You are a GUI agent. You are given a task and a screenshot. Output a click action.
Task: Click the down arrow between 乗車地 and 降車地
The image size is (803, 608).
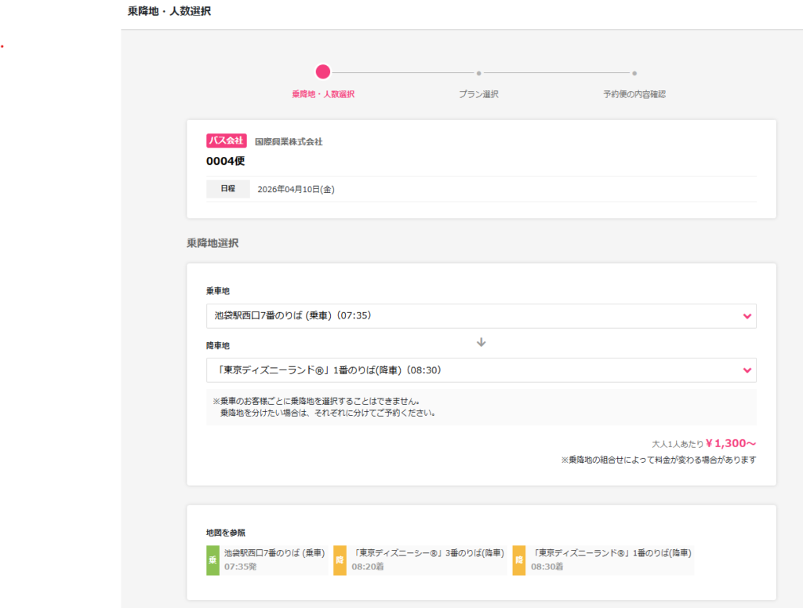pyautogui.click(x=481, y=343)
